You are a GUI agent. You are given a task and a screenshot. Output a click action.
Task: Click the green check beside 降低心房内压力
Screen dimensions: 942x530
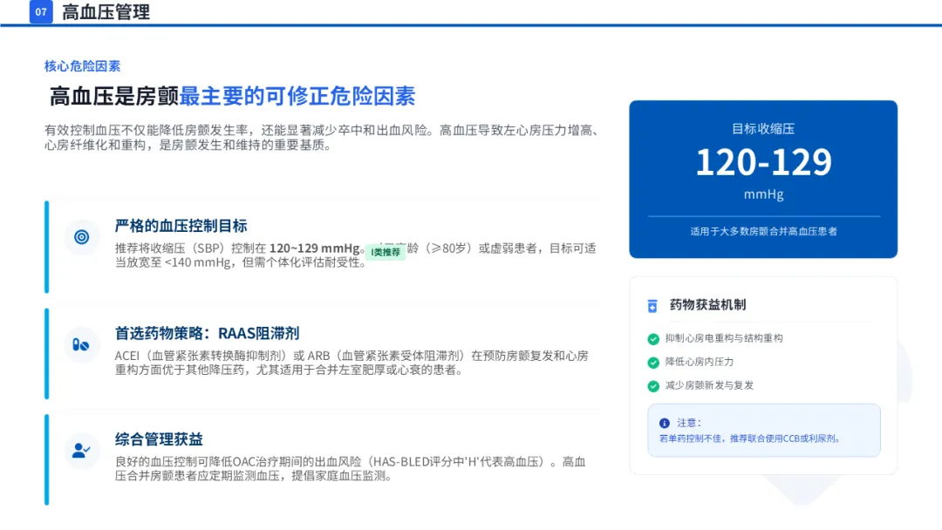click(x=653, y=363)
